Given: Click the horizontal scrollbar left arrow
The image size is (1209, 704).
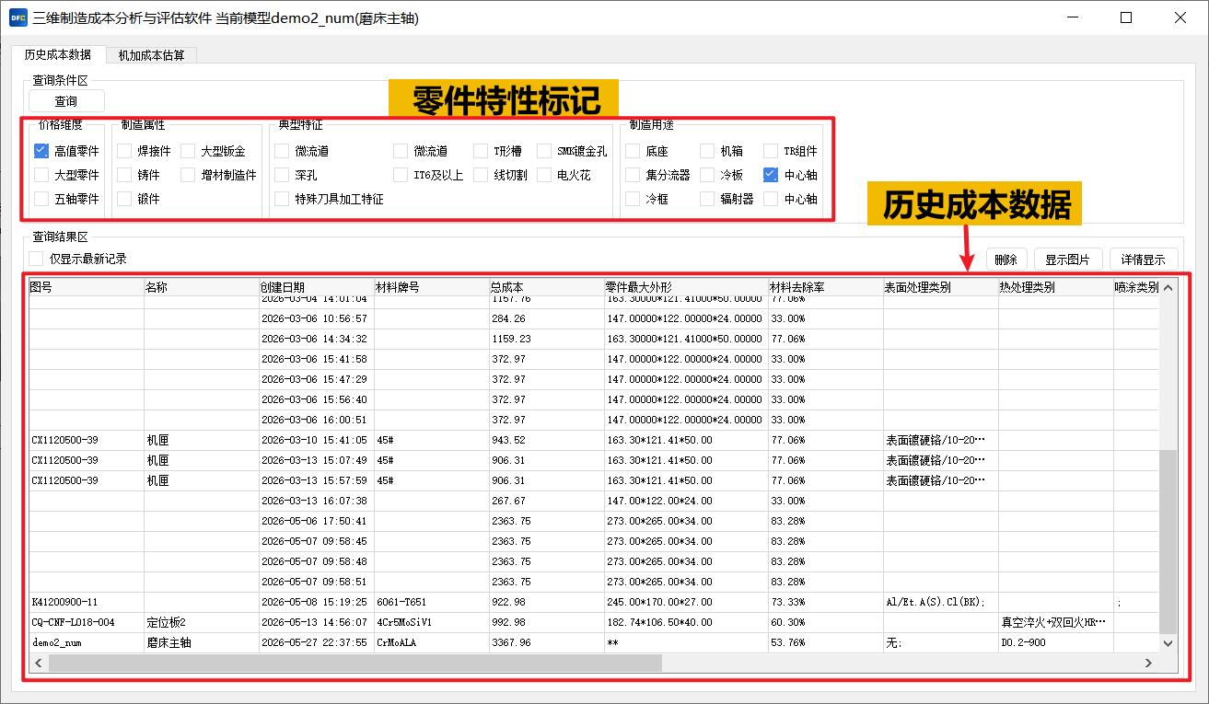Looking at the screenshot, I should (x=40, y=663).
